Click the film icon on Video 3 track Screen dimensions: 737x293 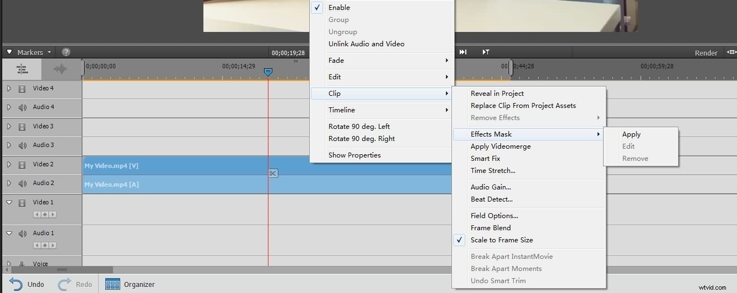tap(23, 127)
